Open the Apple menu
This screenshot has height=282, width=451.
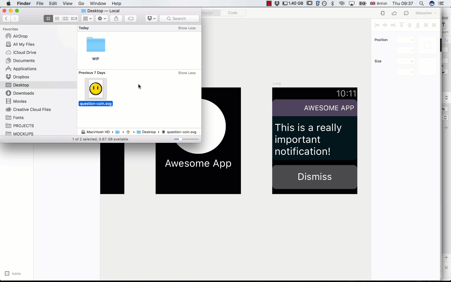(9, 3)
